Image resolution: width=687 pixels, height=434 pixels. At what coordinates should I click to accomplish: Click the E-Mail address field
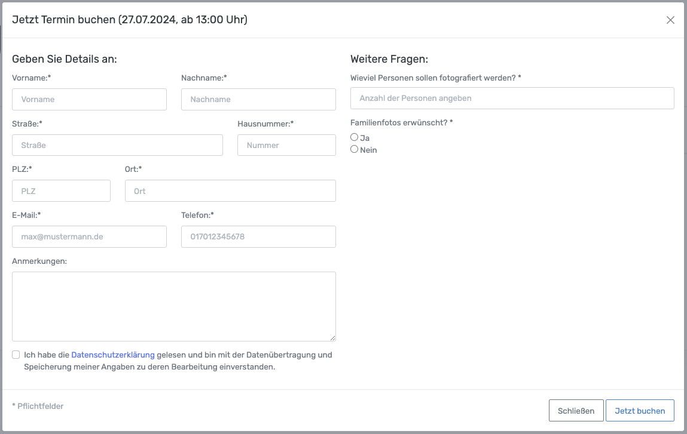point(89,237)
